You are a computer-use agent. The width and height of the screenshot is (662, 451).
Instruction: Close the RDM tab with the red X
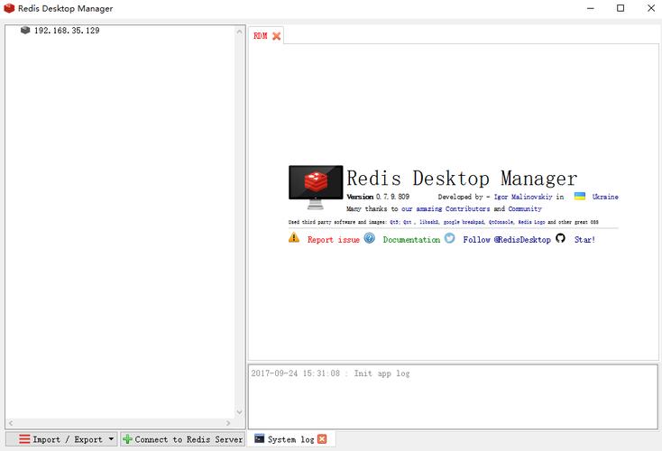coord(277,36)
